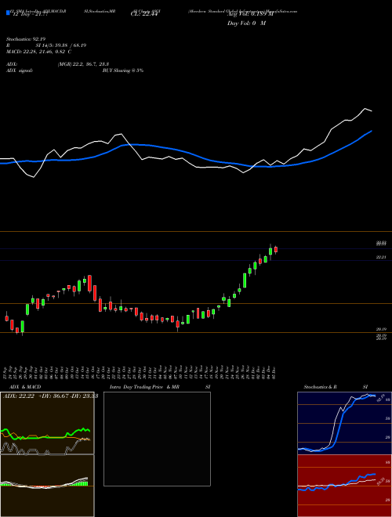Click the 'Stochastics & R' panel title
The image size is (392, 517).
tap(320, 387)
